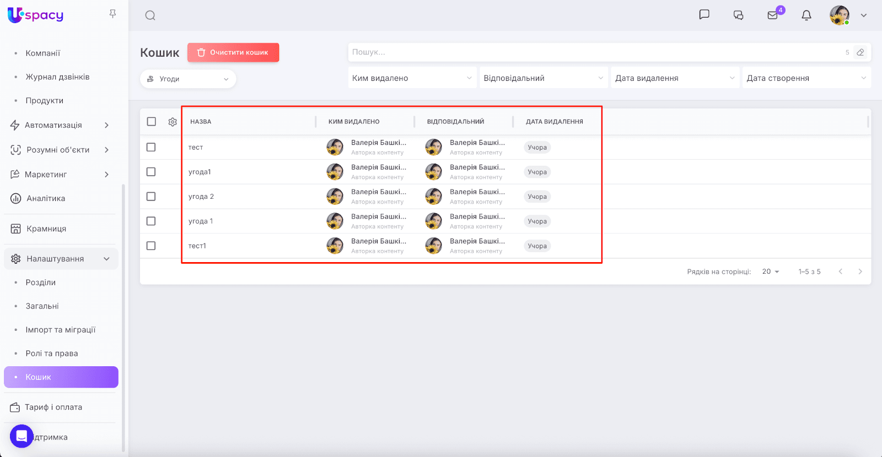Open Ролі та права settings item
The height and width of the screenshot is (457, 882).
click(x=52, y=353)
